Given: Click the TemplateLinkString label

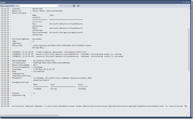Looking at the screenshot, I should click(x=21, y=76).
